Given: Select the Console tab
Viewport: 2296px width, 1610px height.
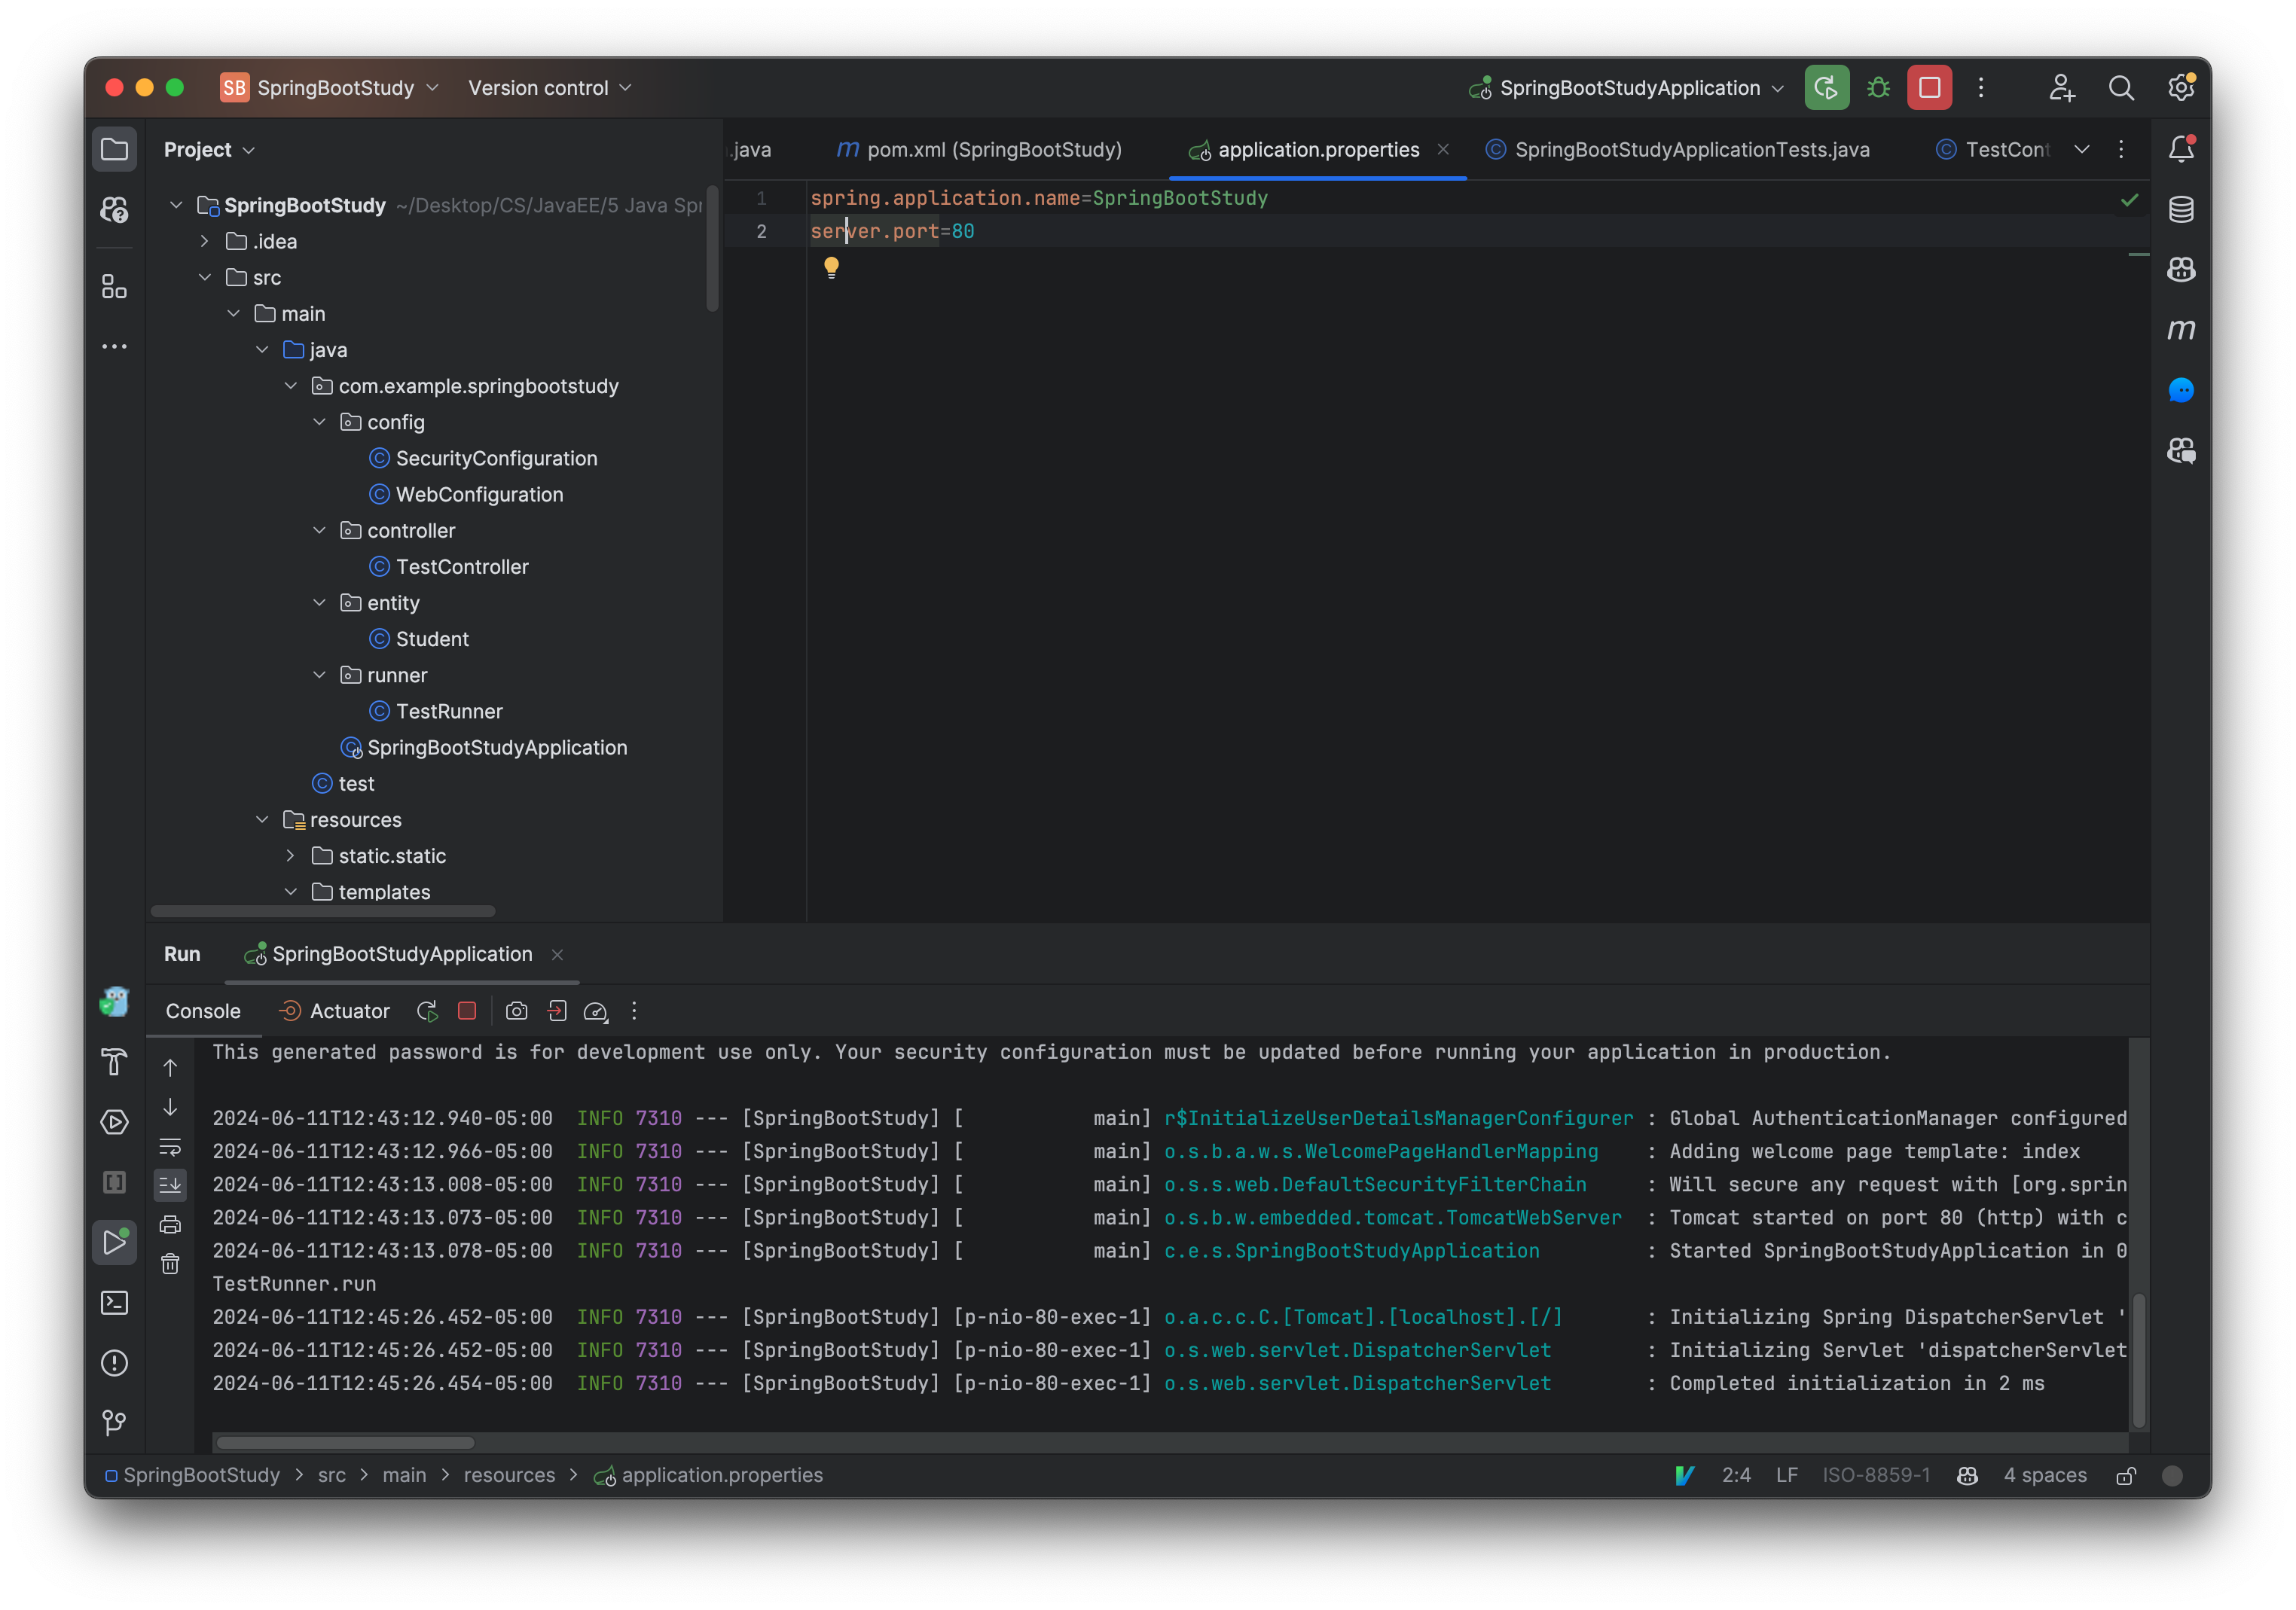Looking at the screenshot, I should click(203, 1011).
